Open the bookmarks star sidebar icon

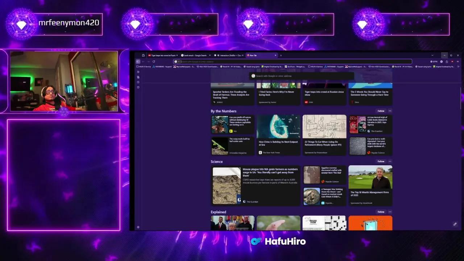pos(138,87)
